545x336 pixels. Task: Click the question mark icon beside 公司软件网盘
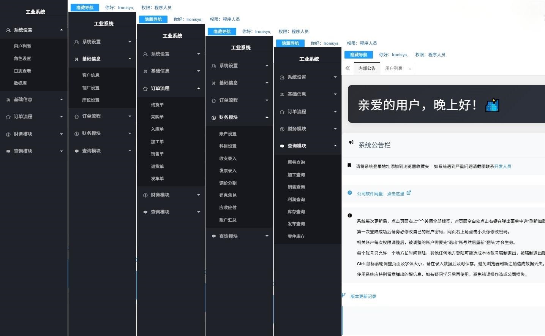click(x=350, y=193)
